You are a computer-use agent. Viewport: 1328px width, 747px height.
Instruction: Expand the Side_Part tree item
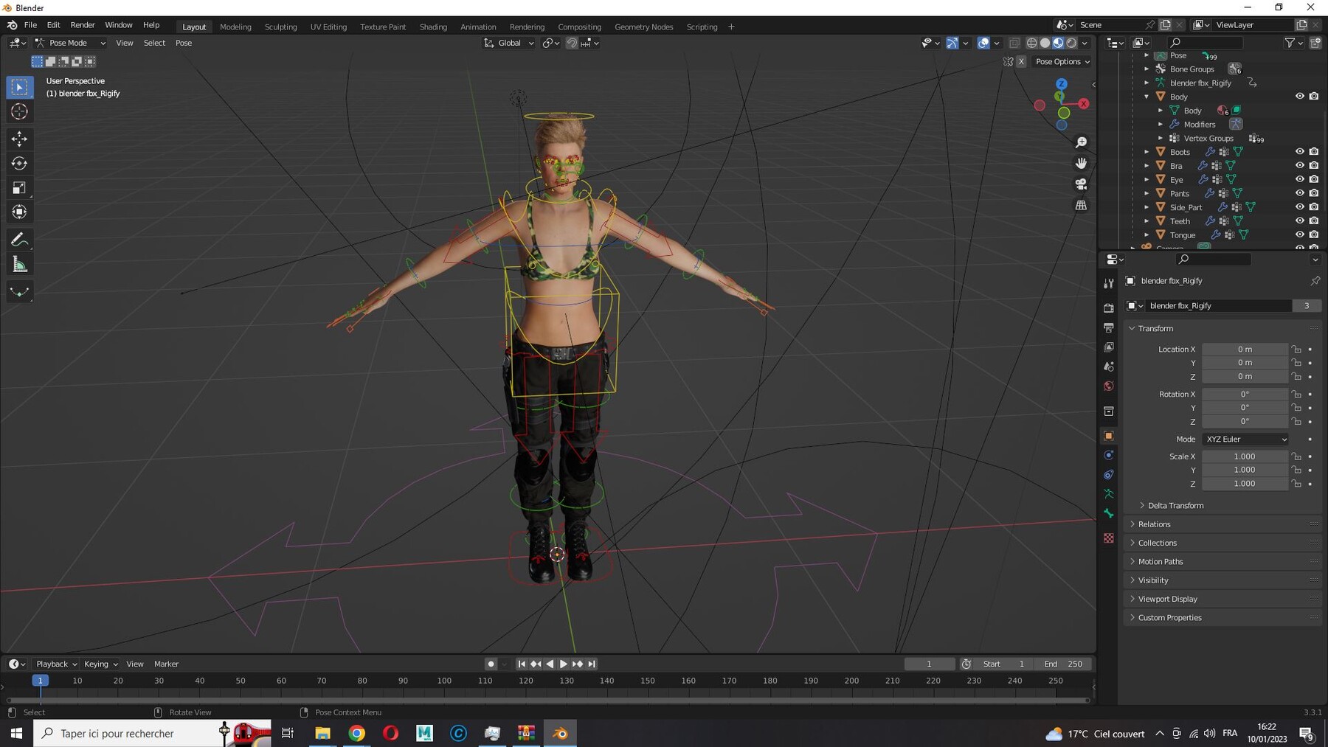(x=1147, y=207)
